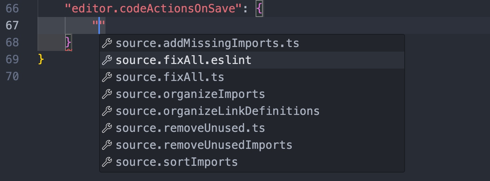Screen dimensions: 490x181
Task: Select source.addMissingImports.ts suggestion
Action: 207,43
